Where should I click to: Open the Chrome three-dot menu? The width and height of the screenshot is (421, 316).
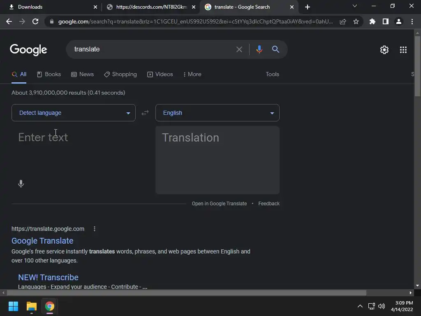coord(412,21)
